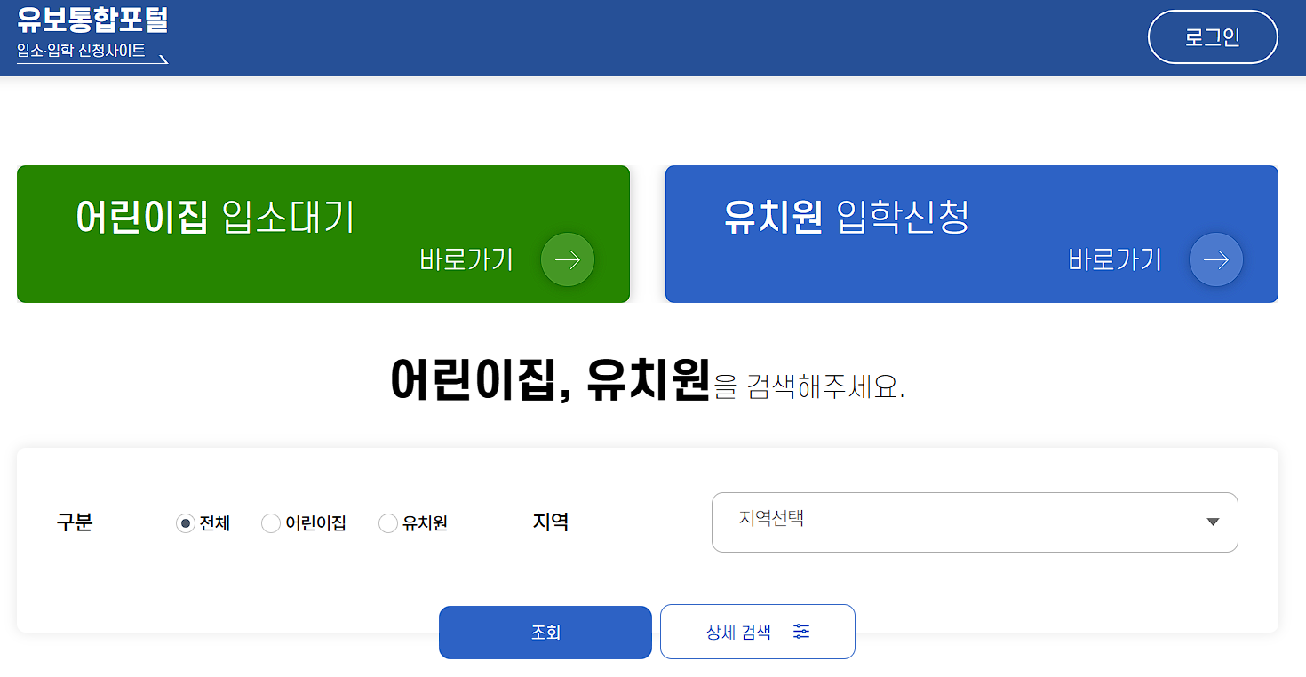
Task: Click the filter sliders icon inside 상세 검색 button
Action: [802, 631]
